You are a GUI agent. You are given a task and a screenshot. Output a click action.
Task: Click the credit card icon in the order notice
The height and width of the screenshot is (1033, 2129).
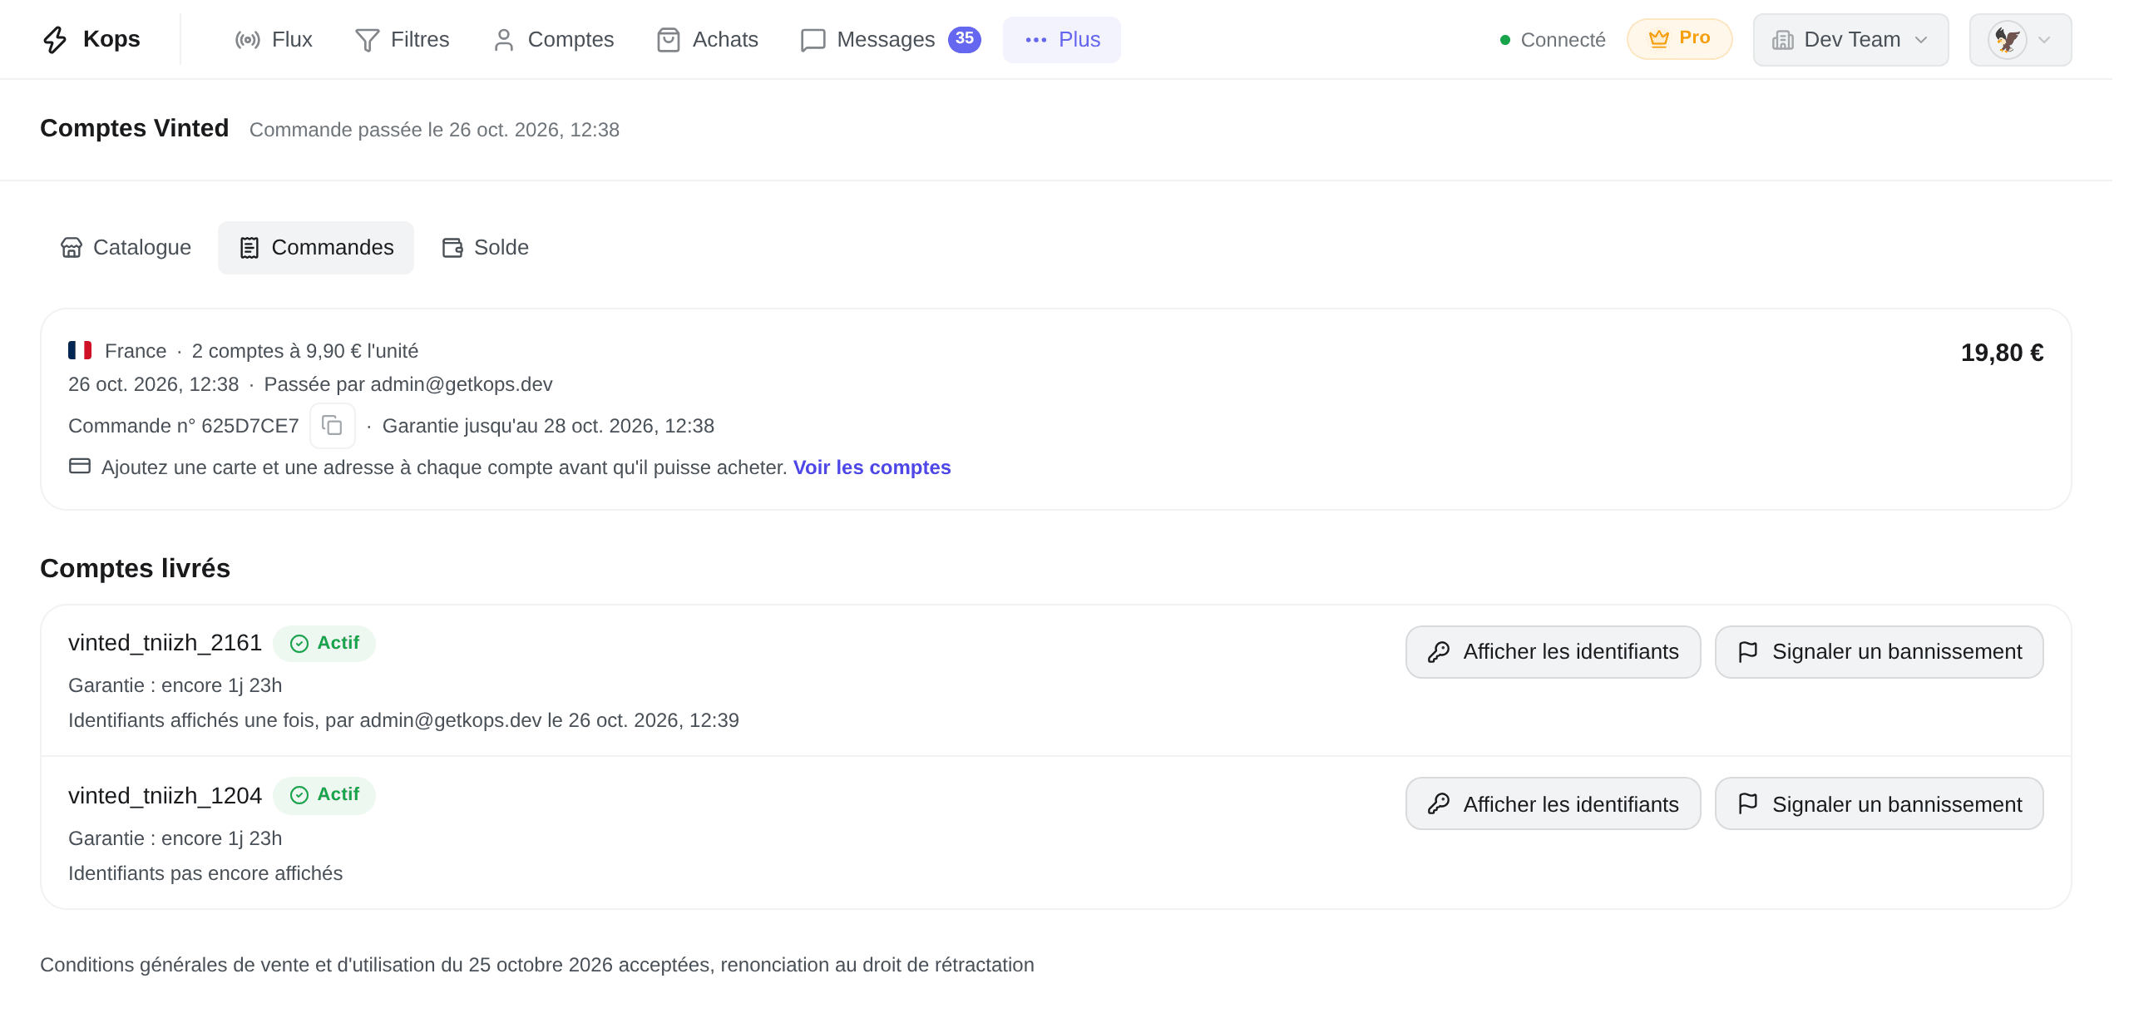[80, 466]
